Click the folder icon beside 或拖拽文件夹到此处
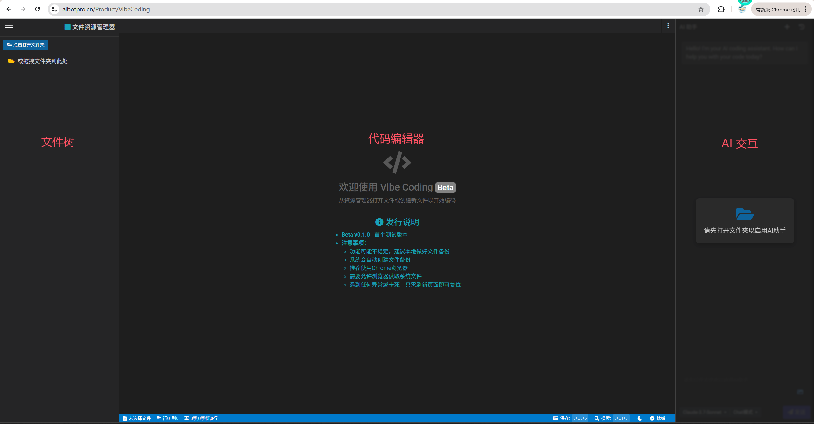The width and height of the screenshot is (814, 424). tap(11, 61)
